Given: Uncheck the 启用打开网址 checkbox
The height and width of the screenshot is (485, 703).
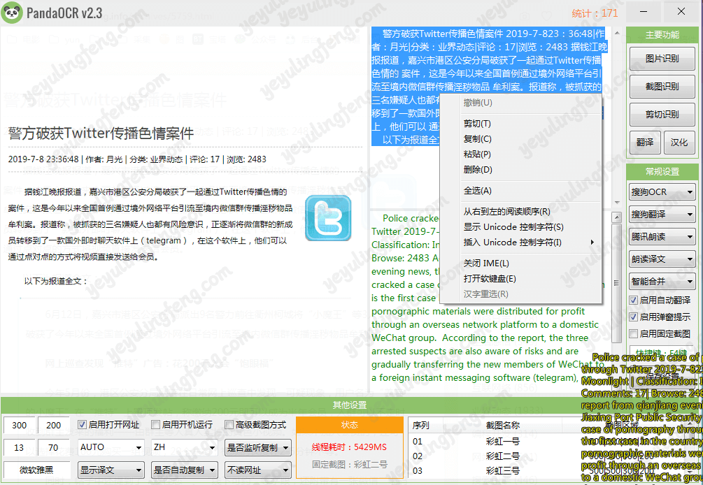Looking at the screenshot, I should click(82, 424).
